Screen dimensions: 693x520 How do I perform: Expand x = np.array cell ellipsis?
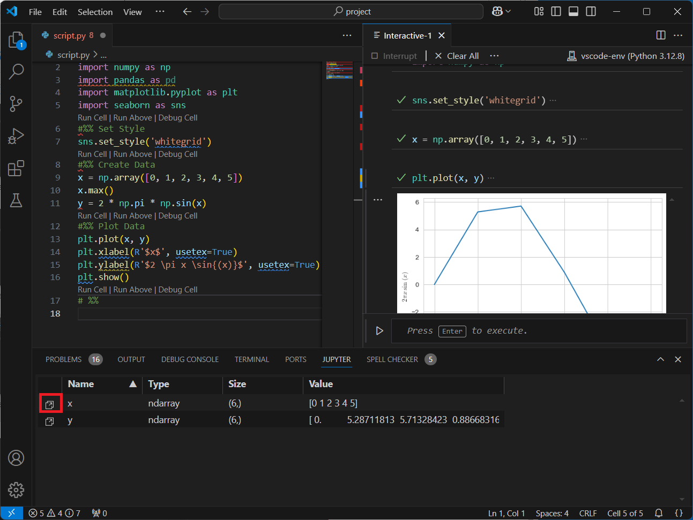point(584,139)
